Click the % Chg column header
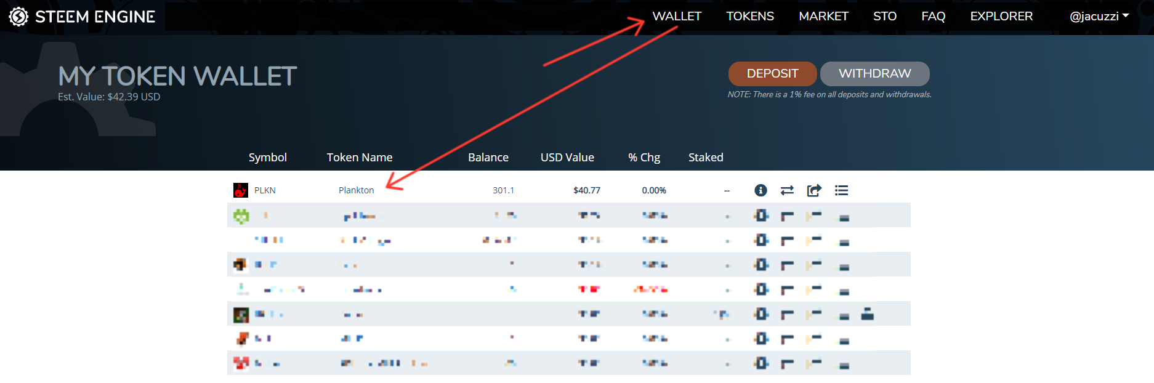 click(x=644, y=158)
